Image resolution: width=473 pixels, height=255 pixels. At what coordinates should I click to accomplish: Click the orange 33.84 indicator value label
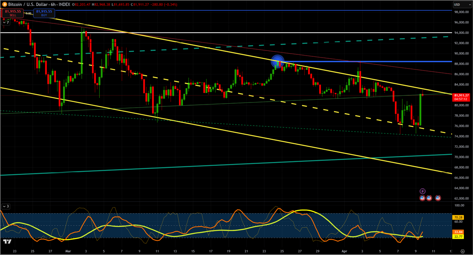tap(458, 232)
